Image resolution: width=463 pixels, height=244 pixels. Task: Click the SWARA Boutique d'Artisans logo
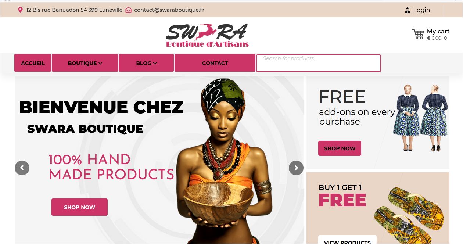click(207, 36)
